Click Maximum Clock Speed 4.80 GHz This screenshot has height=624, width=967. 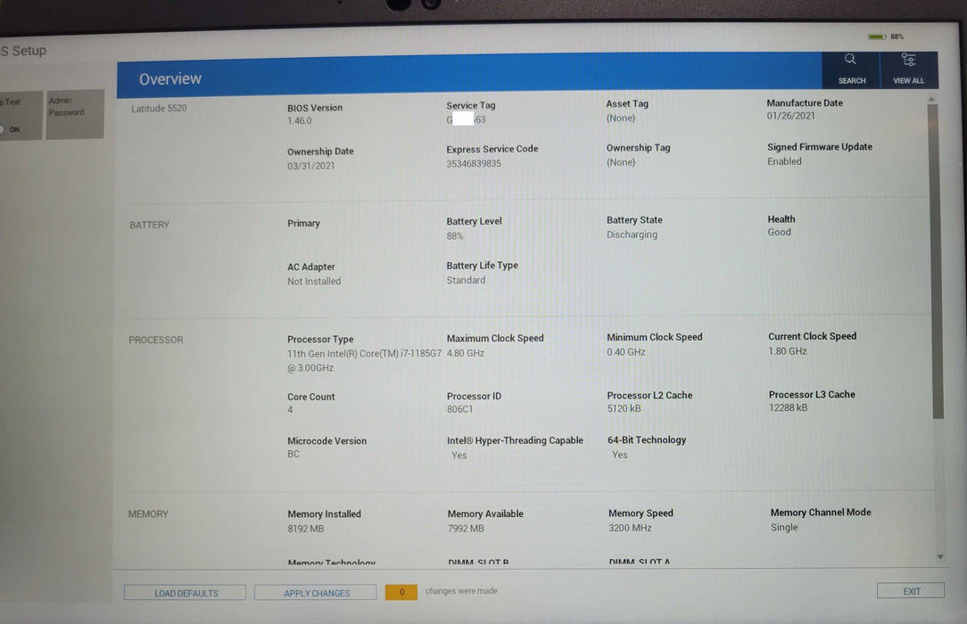(x=465, y=353)
